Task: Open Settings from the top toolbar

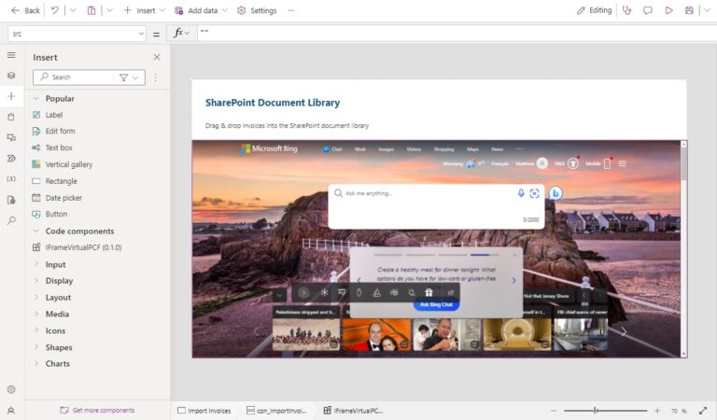Action: tap(257, 10)
